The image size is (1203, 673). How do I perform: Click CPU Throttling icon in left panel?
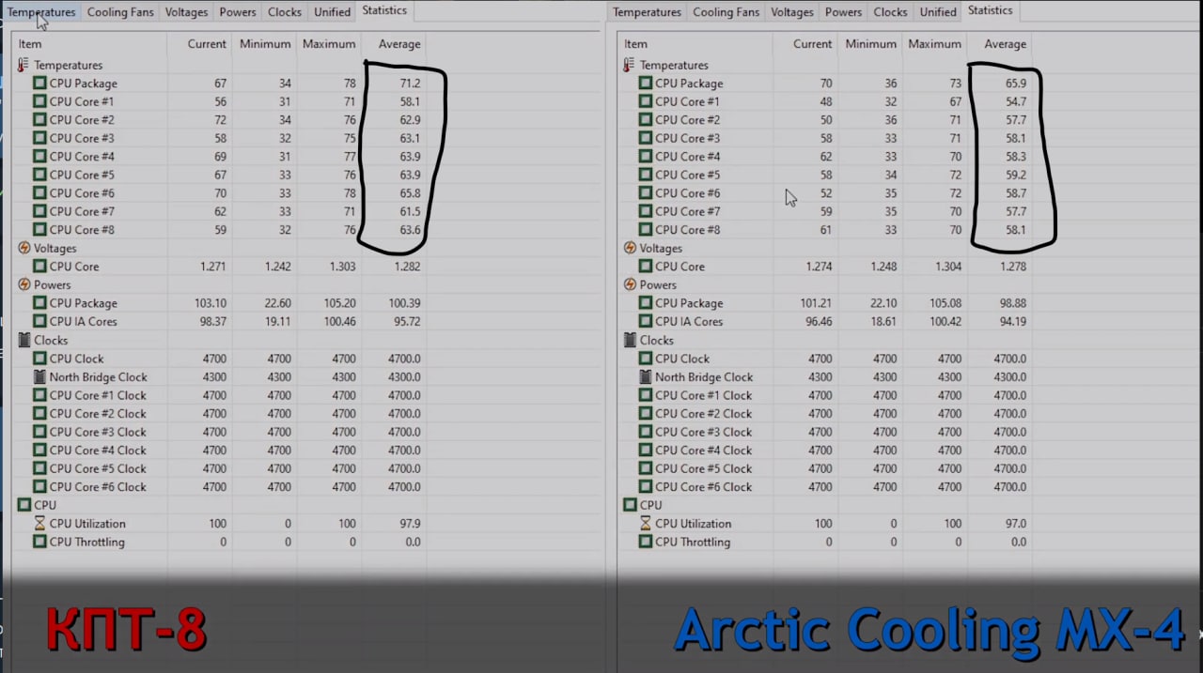(39, 542)
